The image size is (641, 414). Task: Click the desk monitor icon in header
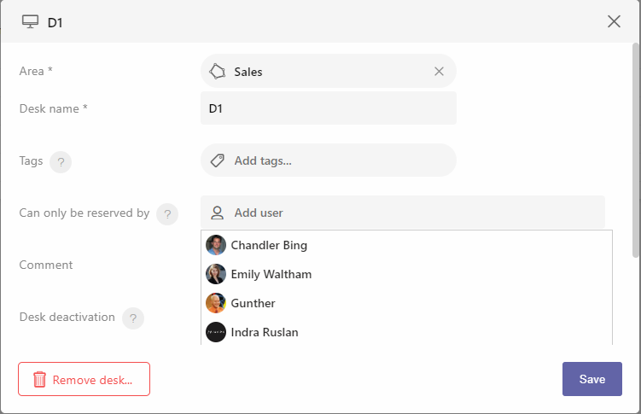point(30,21)
